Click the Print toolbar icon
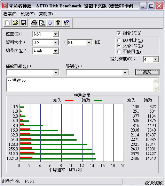 pyautogui.click(x=34, y=23)
